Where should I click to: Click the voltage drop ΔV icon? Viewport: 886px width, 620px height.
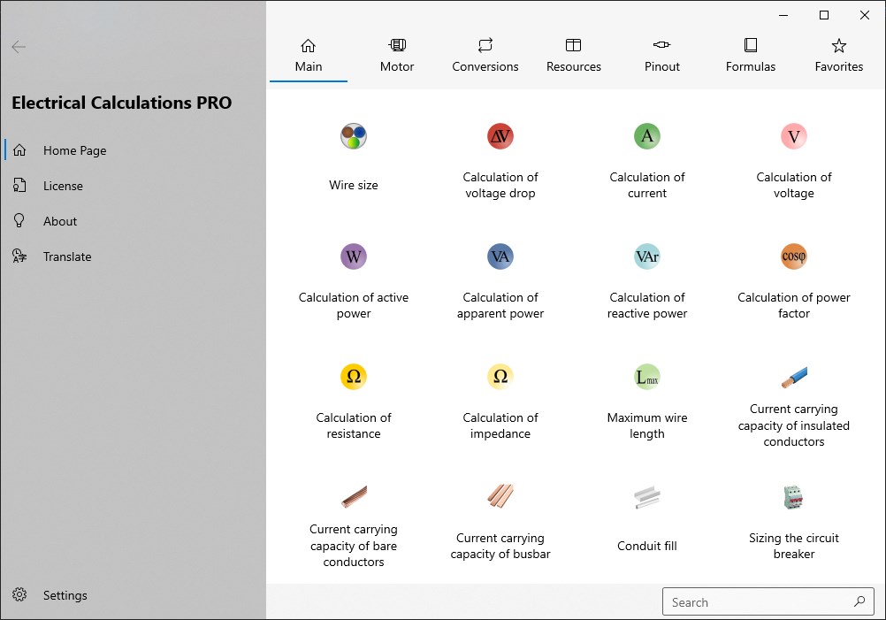tap(500, 136)
